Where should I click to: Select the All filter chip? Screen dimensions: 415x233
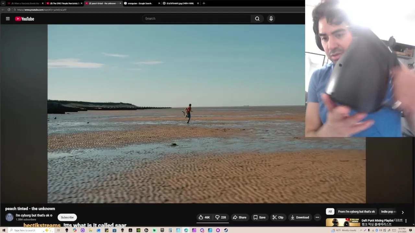coord(330,212)
